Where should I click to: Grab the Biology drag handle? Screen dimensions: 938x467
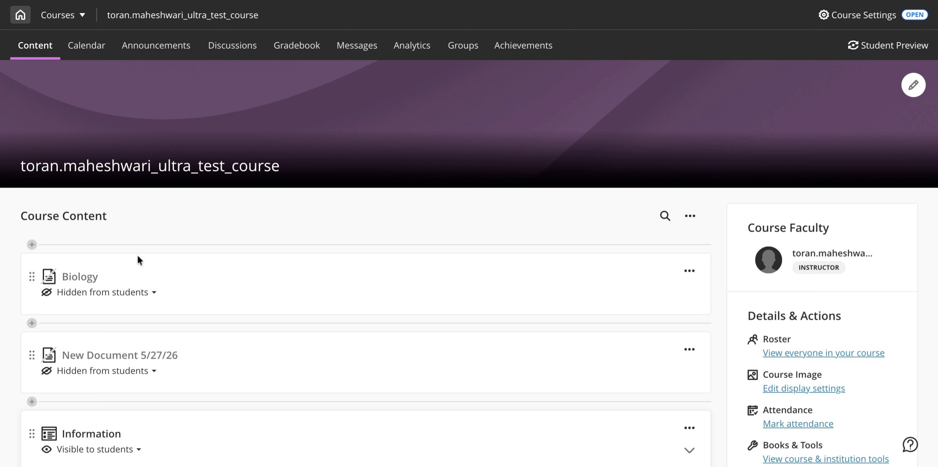coord(32,277)
